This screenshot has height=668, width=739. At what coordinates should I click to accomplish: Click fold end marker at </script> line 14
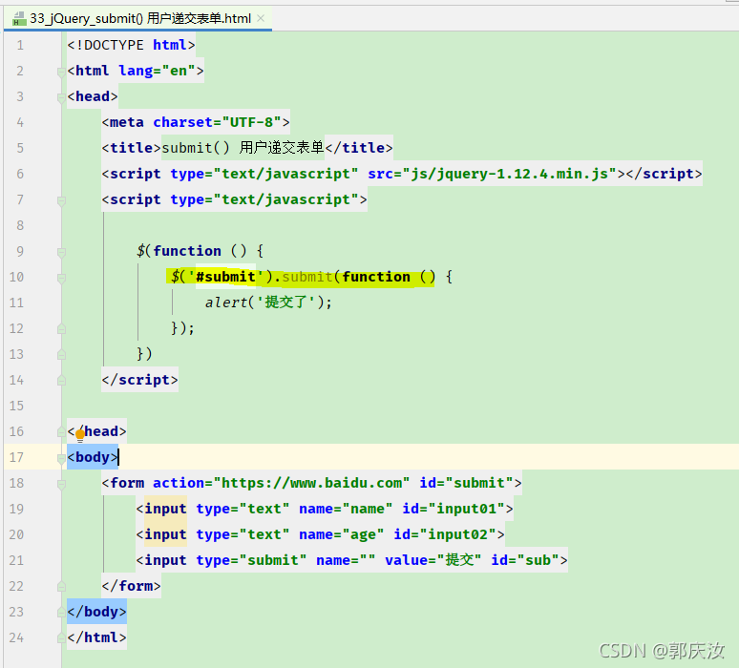click(61, 380)
